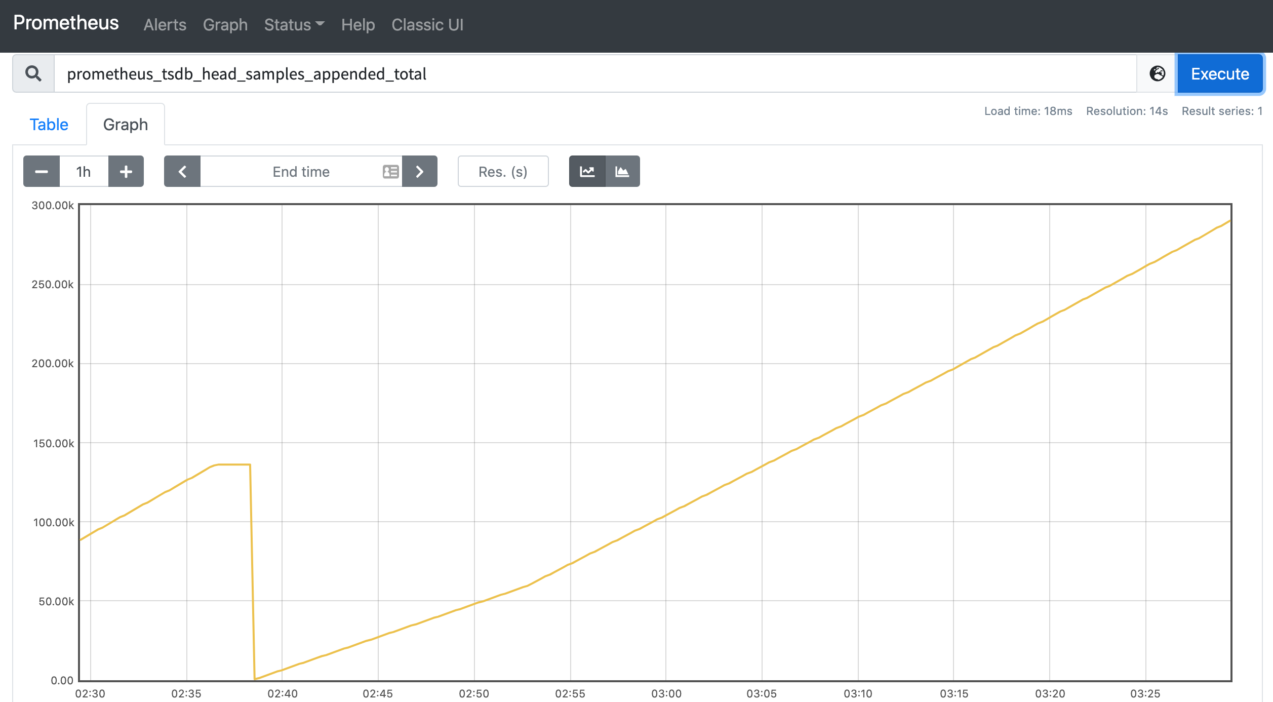Toggle the 1h time range selector
The width and height of the screenshot is (1273, 702).
click(x=84, y=171)
